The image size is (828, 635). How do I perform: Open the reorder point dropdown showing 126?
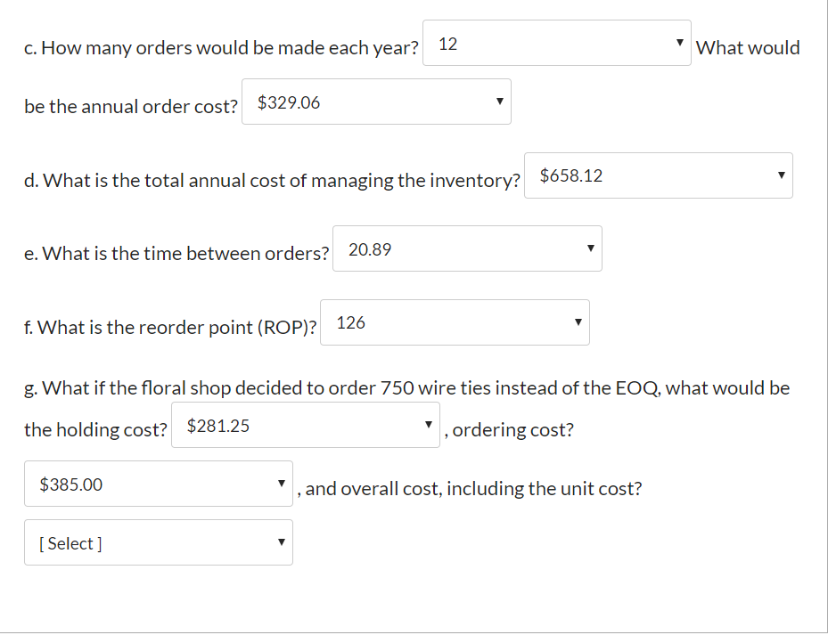455,322
